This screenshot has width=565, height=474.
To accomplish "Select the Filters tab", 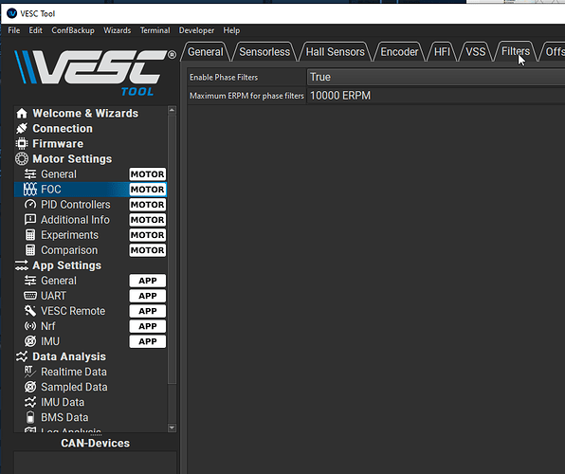I will pyautogui.click(x=516, y=51).
